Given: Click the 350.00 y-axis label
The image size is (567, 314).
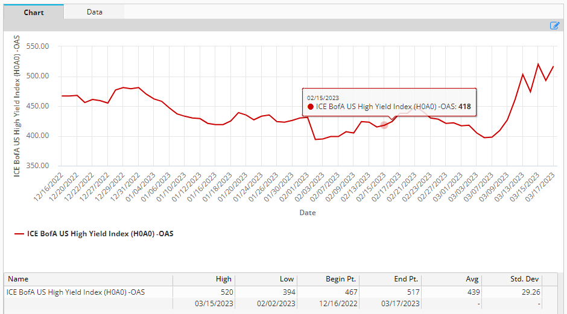Looking at the screenshot, I should 37,166.
